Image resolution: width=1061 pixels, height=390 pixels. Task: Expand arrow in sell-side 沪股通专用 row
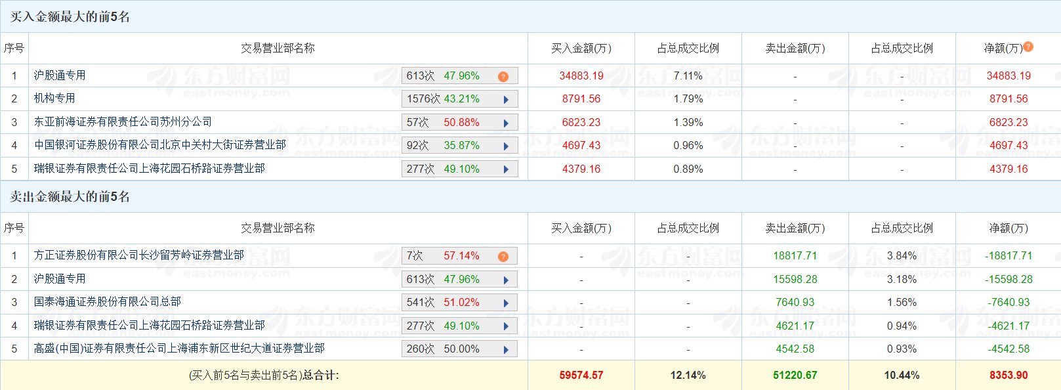[x=506, y=280]
